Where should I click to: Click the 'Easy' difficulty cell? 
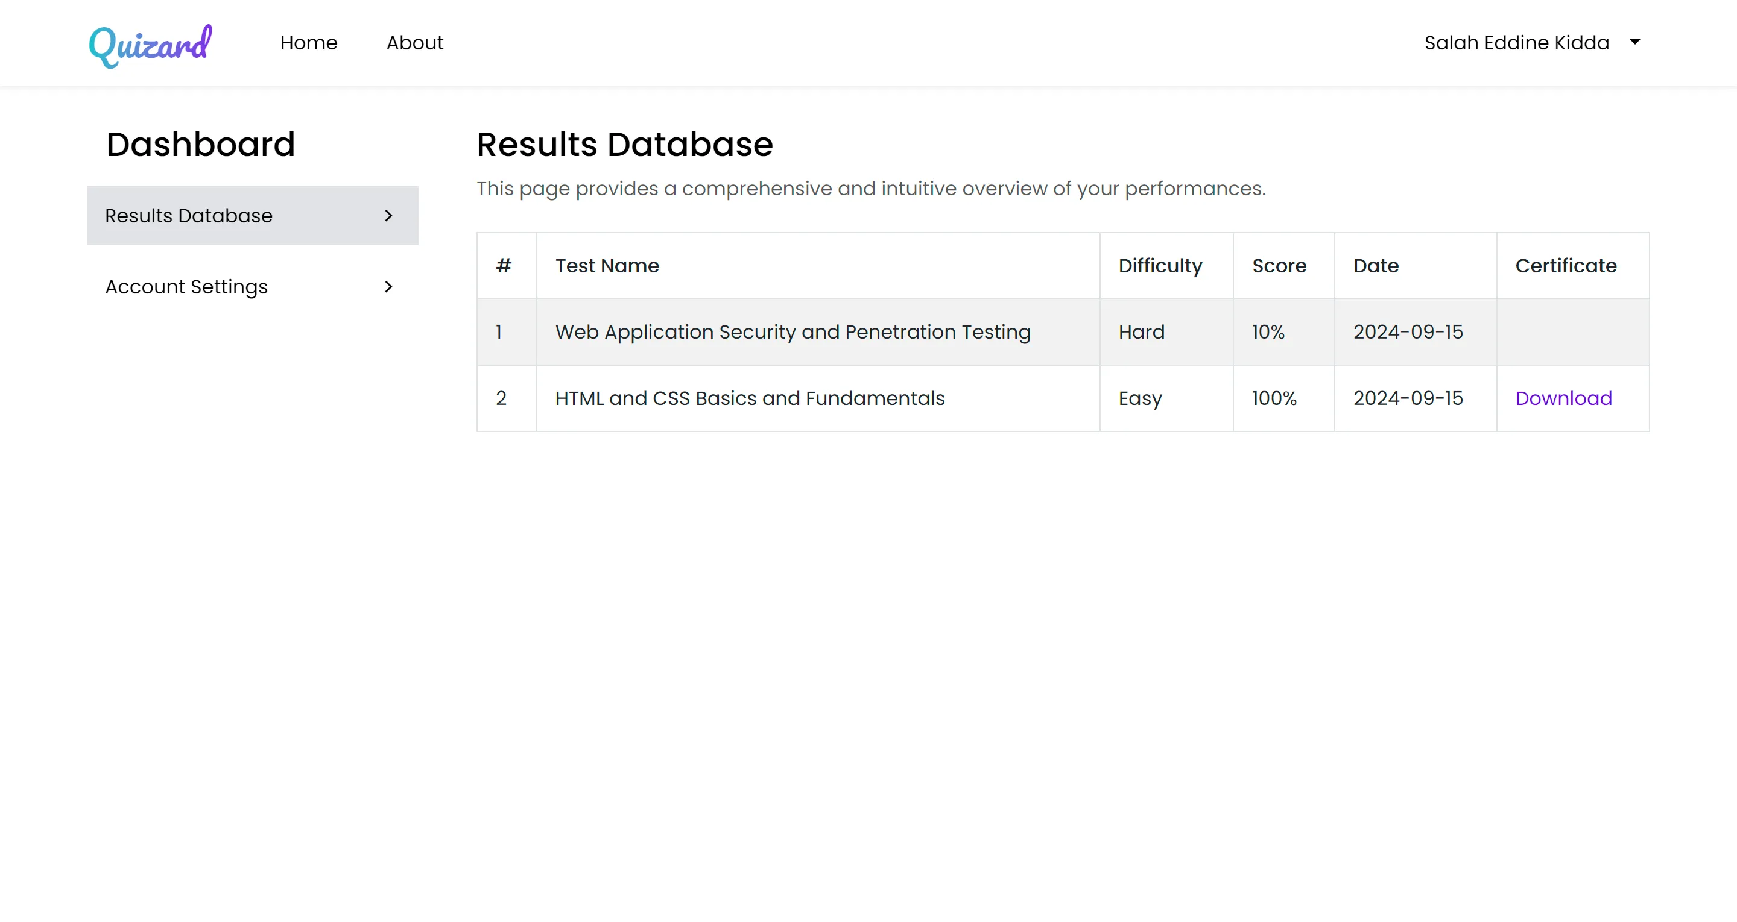tap(1166, 398)
